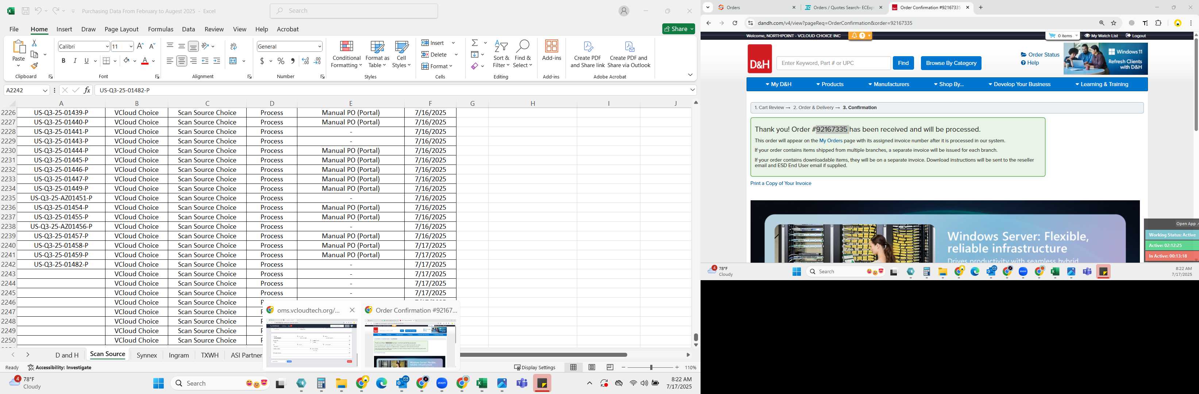This screenshot has width=1199, height=394.
Task: Click Decrease Font Size icon
Action: pyautogui.click(x=152, y=46)
